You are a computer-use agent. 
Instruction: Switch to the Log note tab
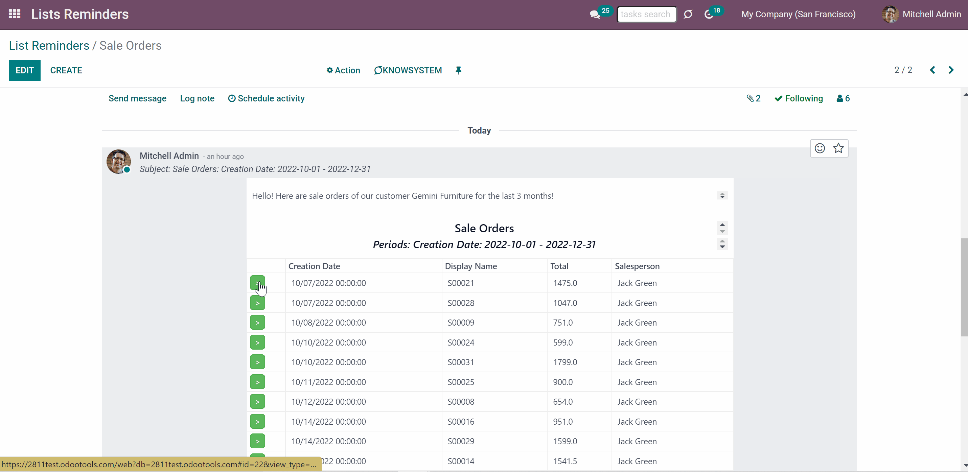197,98
